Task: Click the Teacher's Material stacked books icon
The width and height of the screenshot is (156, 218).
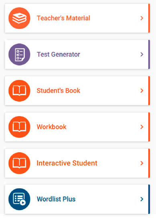Action: [x=19, y=18]
